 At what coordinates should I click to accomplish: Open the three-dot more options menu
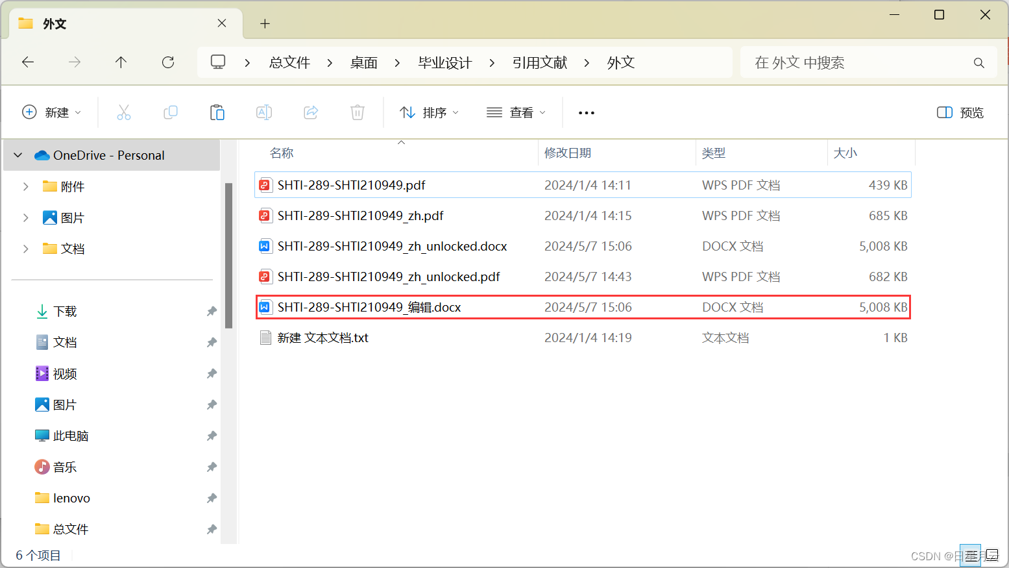click(587, 113)
